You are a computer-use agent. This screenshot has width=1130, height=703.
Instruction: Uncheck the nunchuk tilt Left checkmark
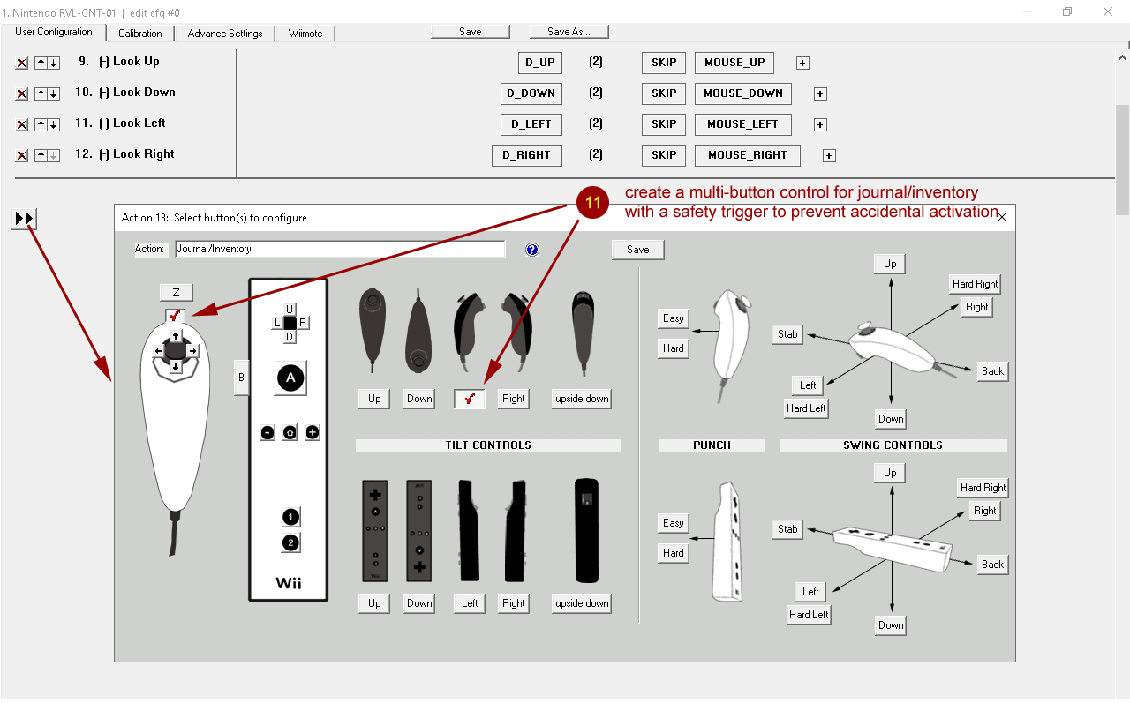pos(469,399)
